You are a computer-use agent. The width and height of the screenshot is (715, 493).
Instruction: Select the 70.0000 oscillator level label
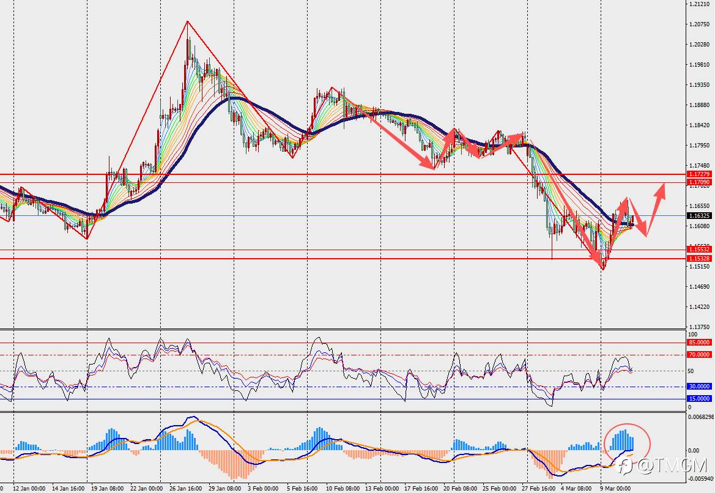pos(699,355)
